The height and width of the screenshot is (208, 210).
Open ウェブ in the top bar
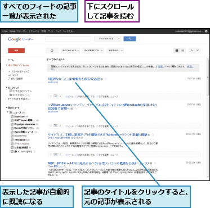[x=58, y=31]
